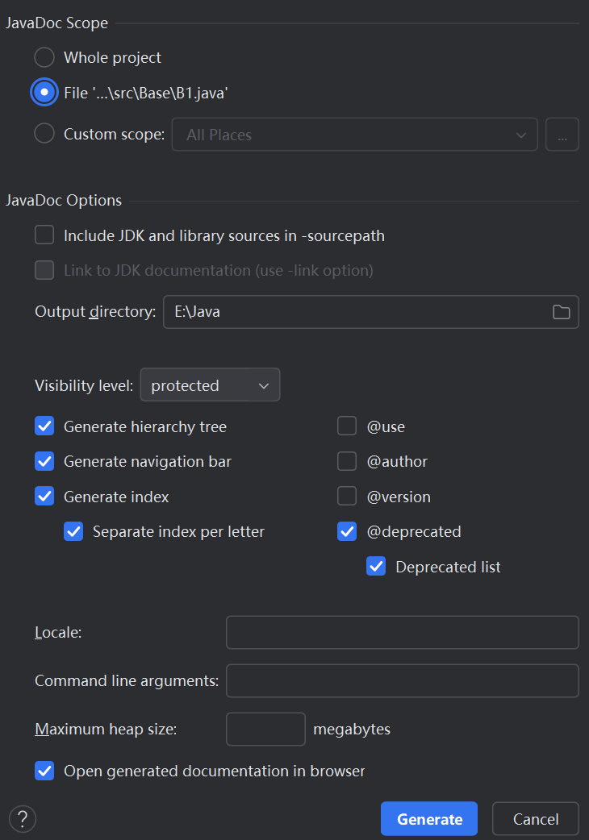Click the Generate button
589x840 pixels.
[429, 819]
